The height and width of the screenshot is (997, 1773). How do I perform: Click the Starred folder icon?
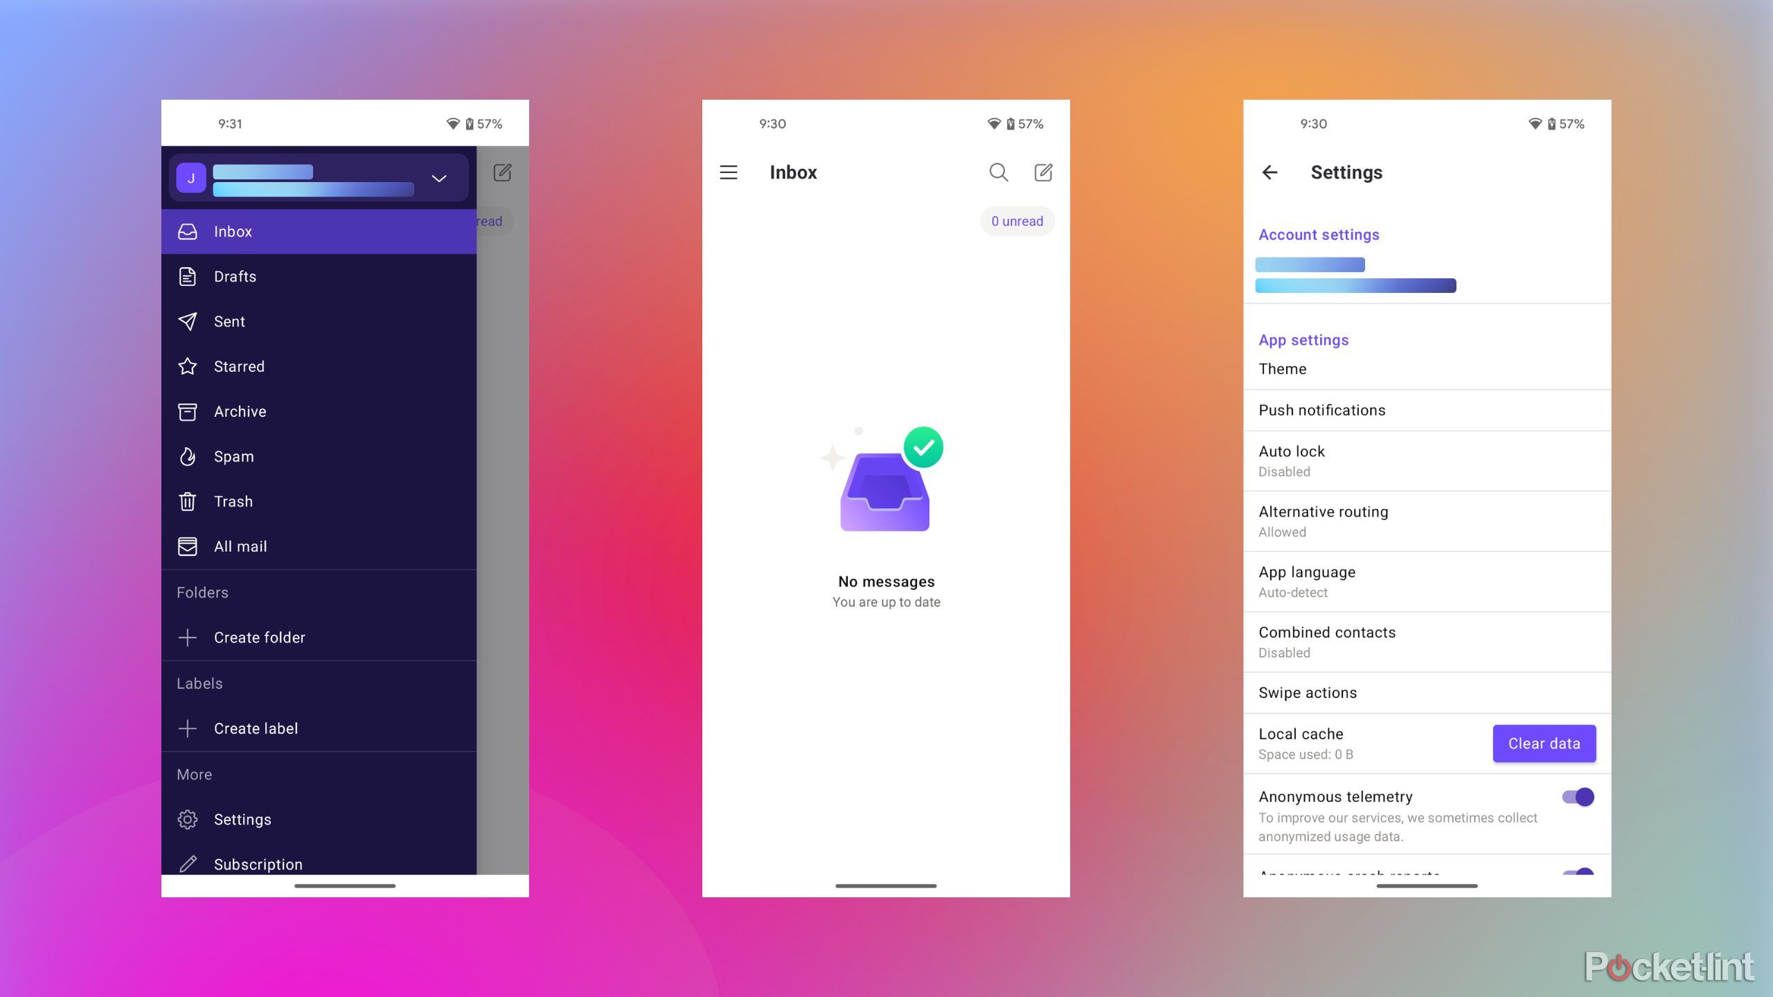[189, 365]
